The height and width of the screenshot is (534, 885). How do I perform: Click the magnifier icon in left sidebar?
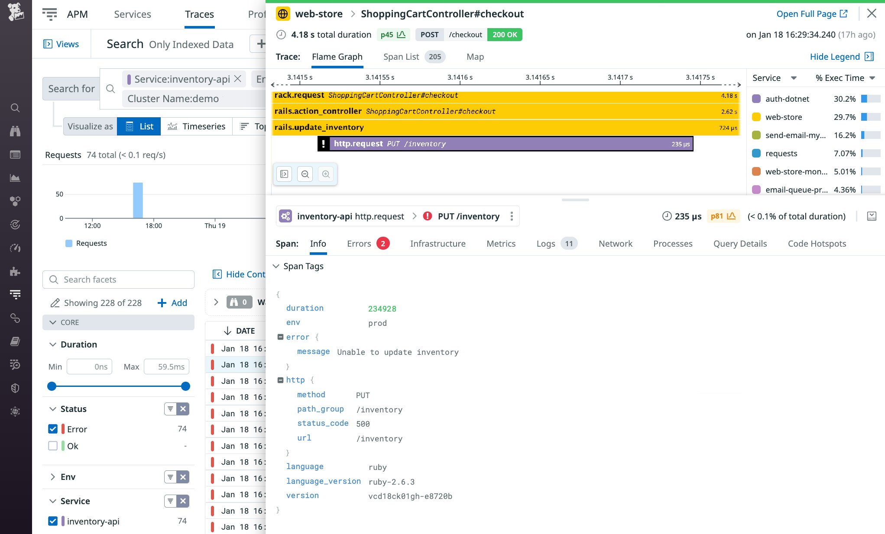coord(15,108)
